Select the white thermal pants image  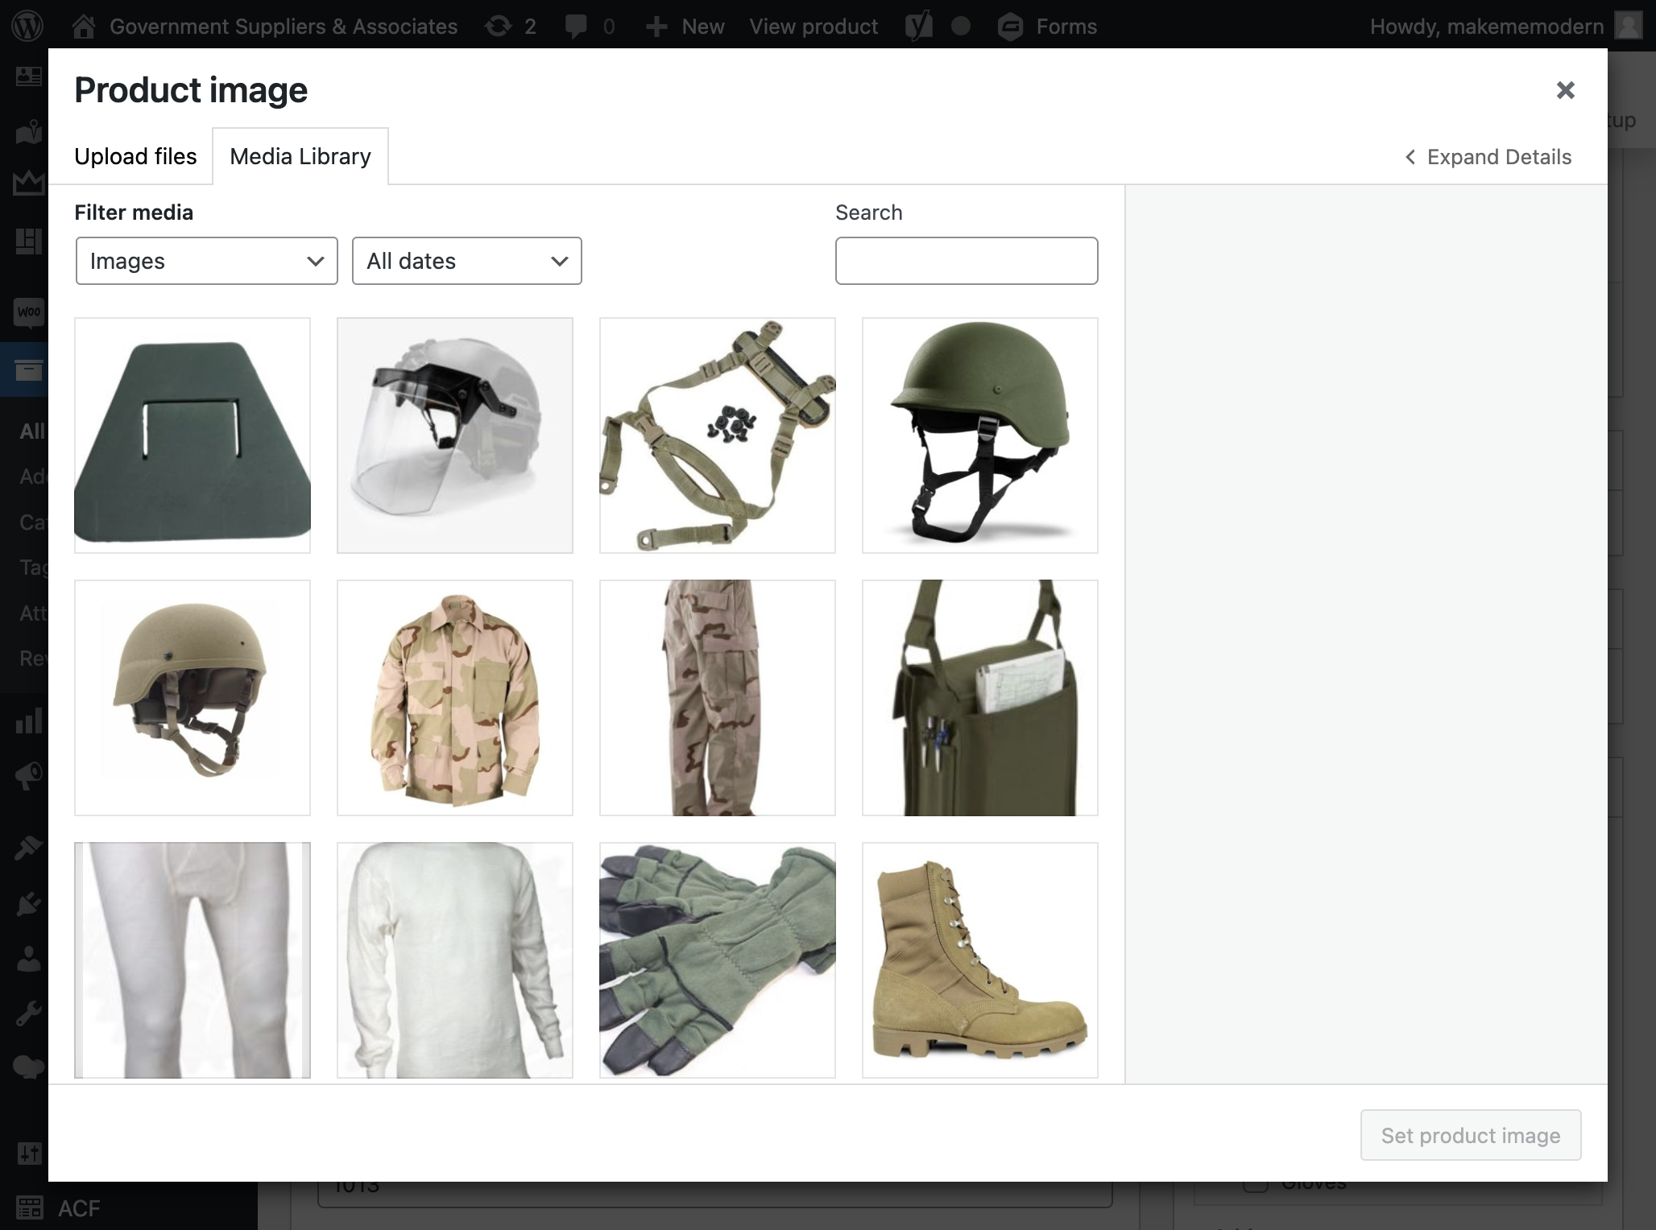(x=193, y=960)
